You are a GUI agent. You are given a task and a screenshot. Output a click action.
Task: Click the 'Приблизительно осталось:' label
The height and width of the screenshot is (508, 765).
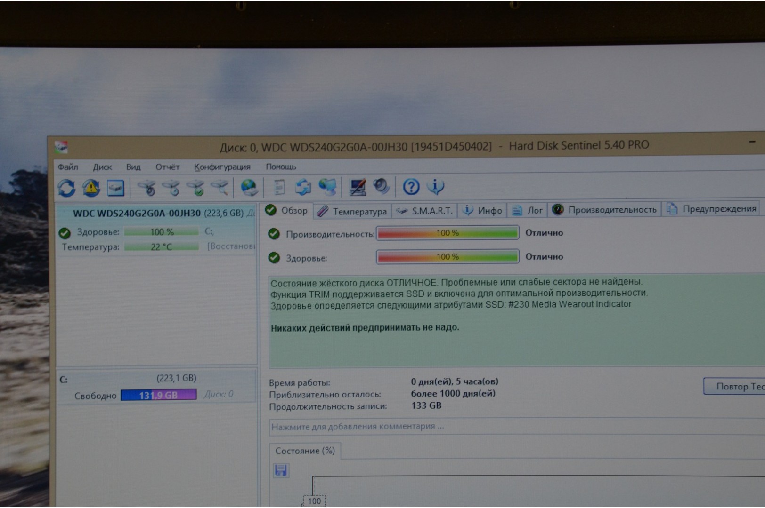(325, 394)
